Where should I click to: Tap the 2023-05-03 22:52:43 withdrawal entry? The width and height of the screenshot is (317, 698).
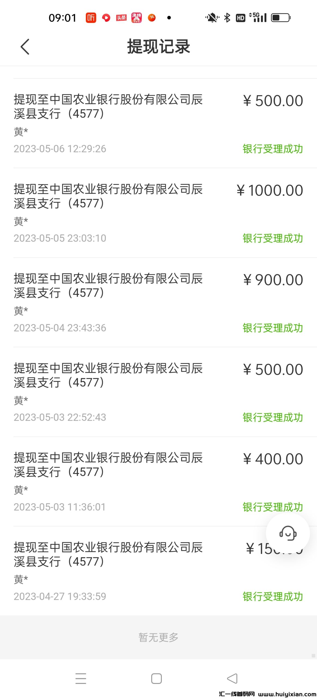coord(158,392)
